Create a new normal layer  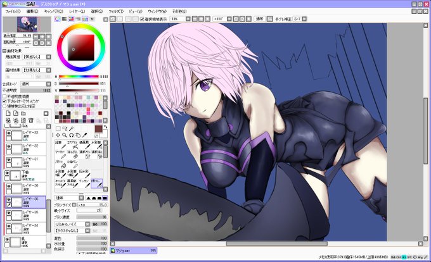(8, 113)
